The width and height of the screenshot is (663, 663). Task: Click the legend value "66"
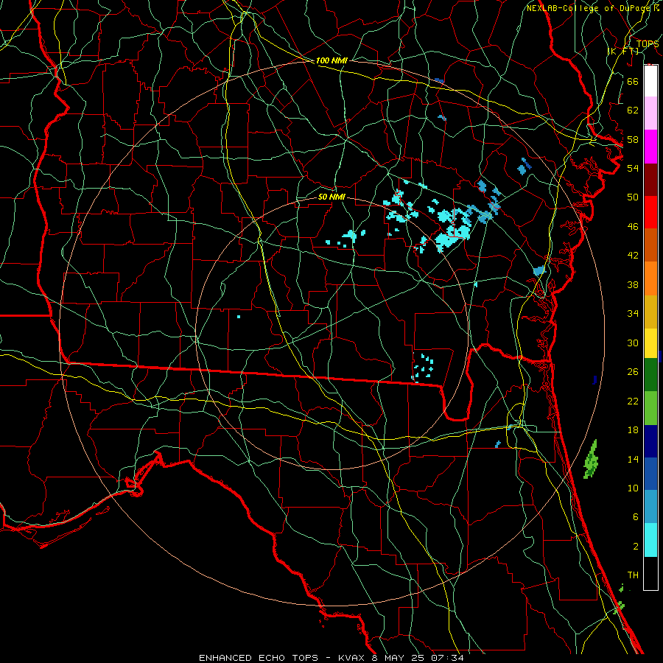pyautogui.click(x=633, y=81)
